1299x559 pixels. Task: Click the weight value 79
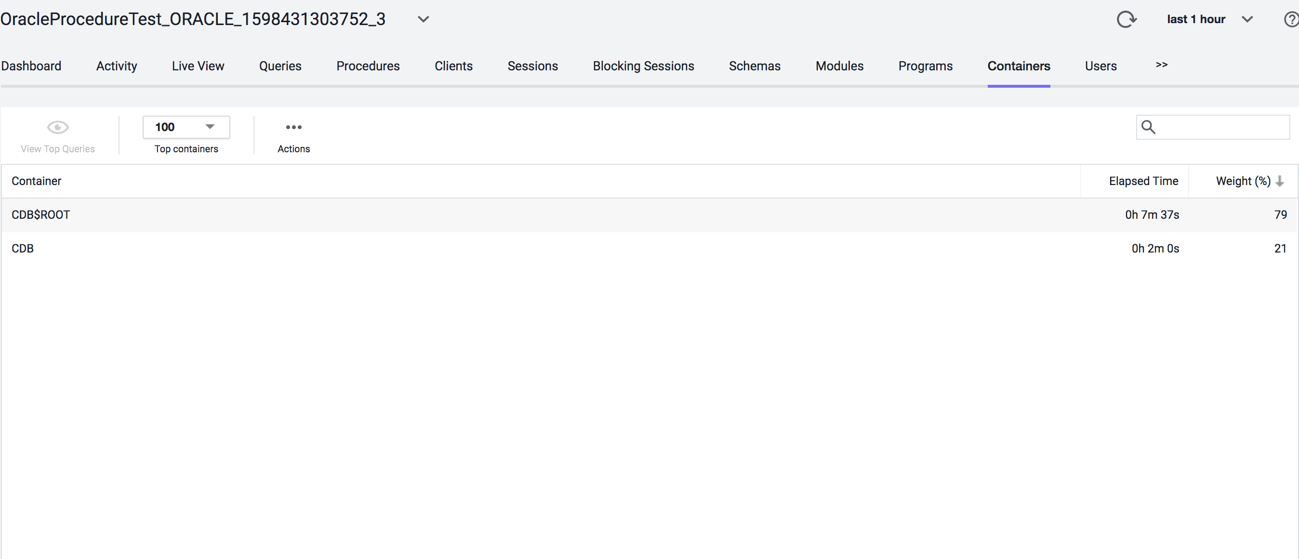(1280, 215)
